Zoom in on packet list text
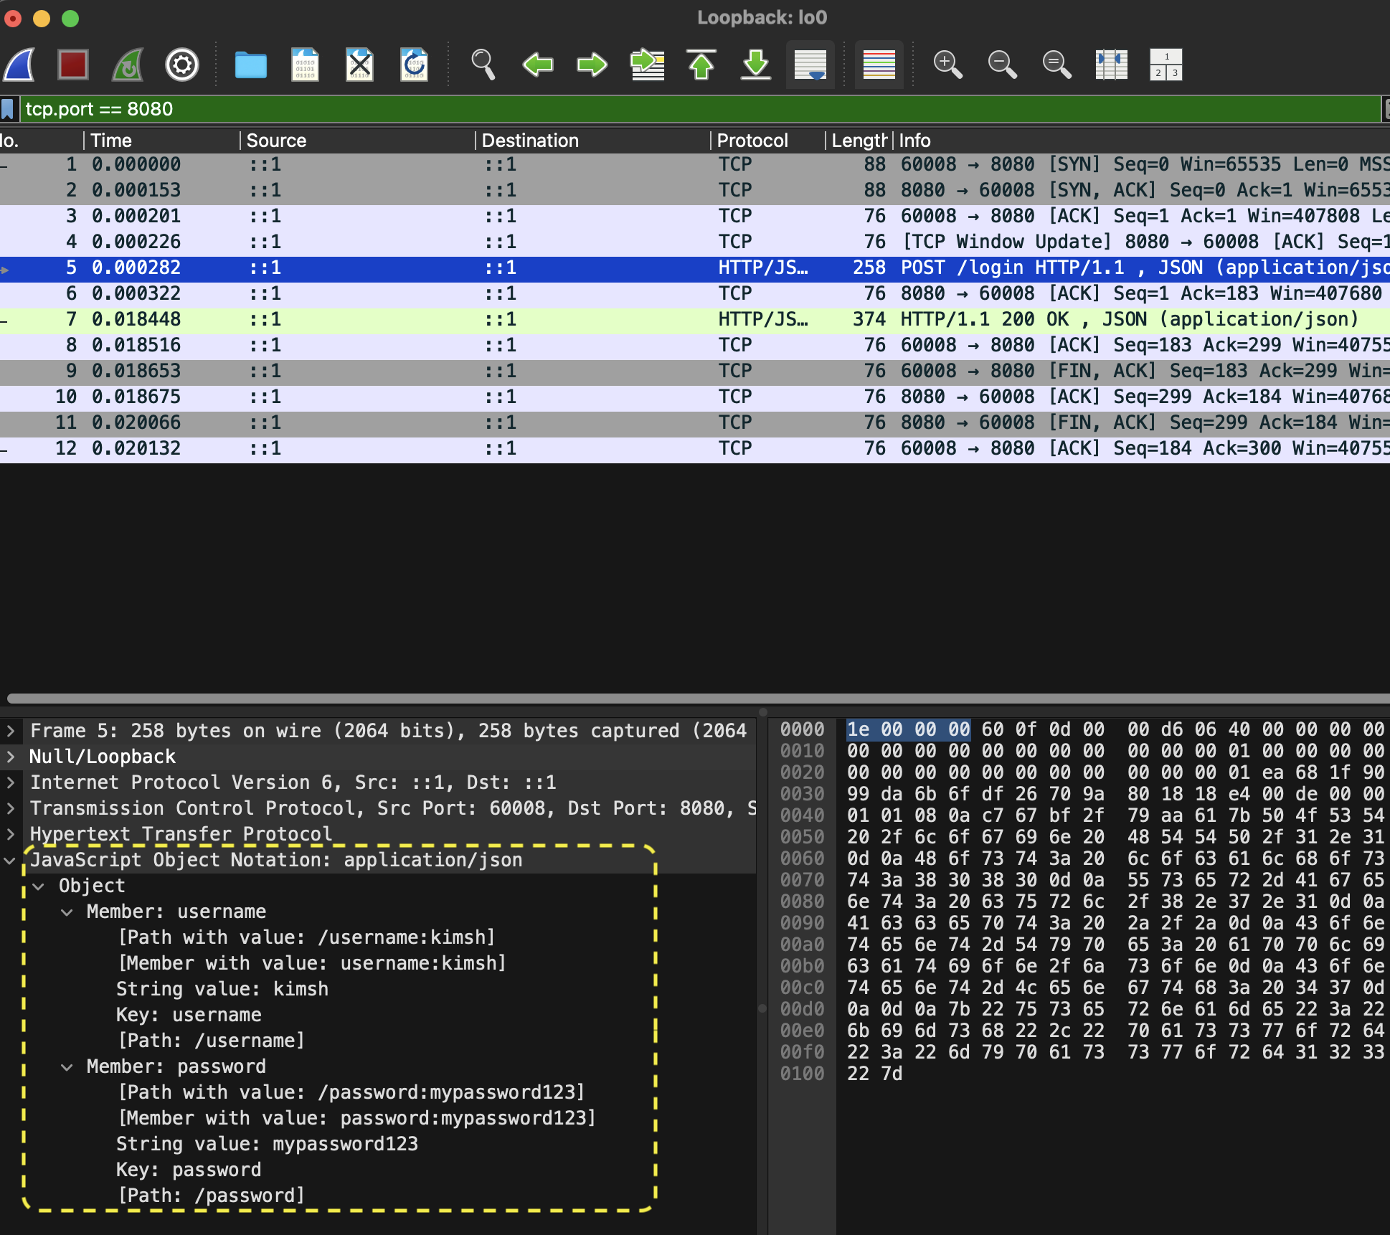Screen dimensions: 1390x1235 coord(947,65)
